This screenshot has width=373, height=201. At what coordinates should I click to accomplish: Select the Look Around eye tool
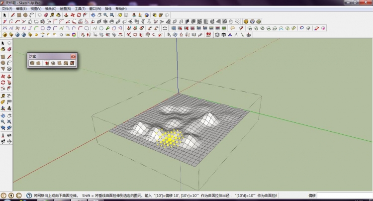[9, 135]
